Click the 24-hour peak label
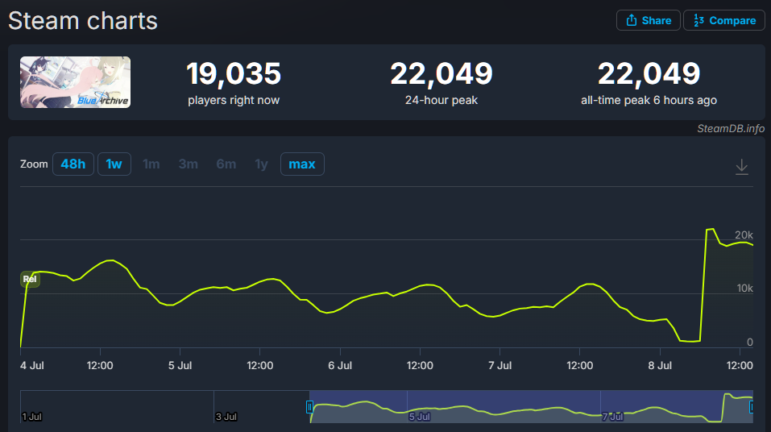The width and height of the screenshot is (771, 432). click(441, 100)
